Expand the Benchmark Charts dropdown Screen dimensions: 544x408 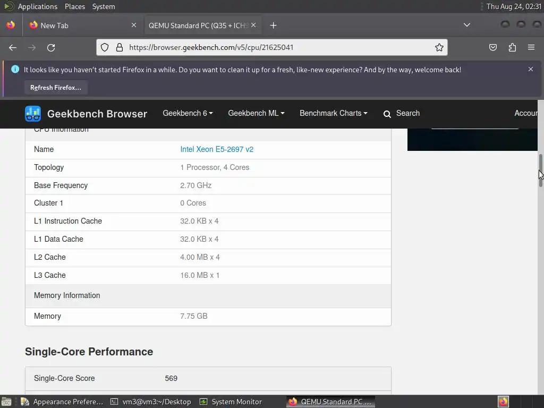[x=334, y=113]
